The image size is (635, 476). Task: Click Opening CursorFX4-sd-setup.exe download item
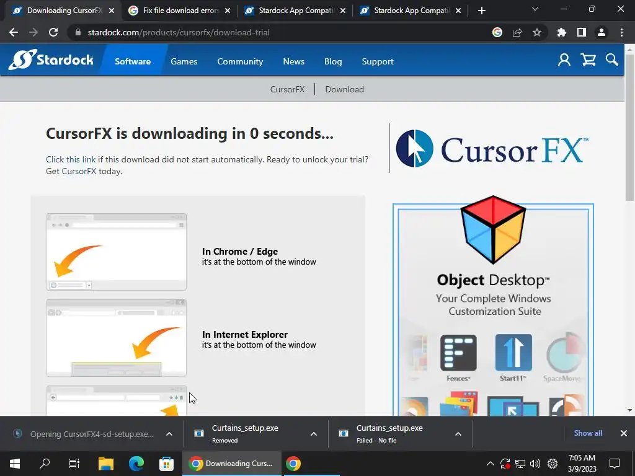point(84,434)
